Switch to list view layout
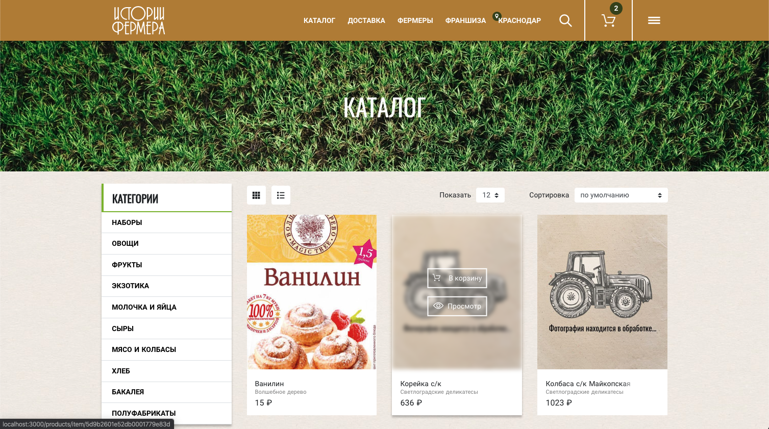Viewport: 769px width, 429px height. [281, 195]
